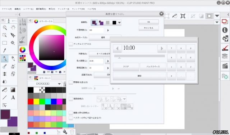The image size is (230, 135).
Task: Open the Information 'i' palette icon
Action: (x=225, y=30)
